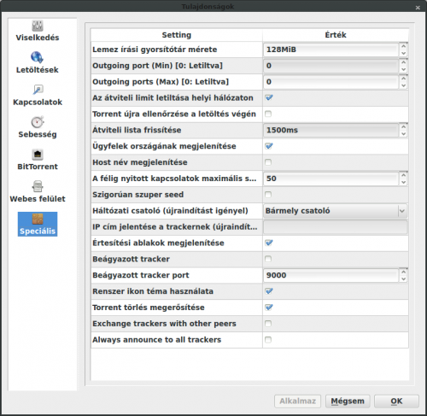Click the Setting column header
The image size is (427, 416).
click(177, 35)
